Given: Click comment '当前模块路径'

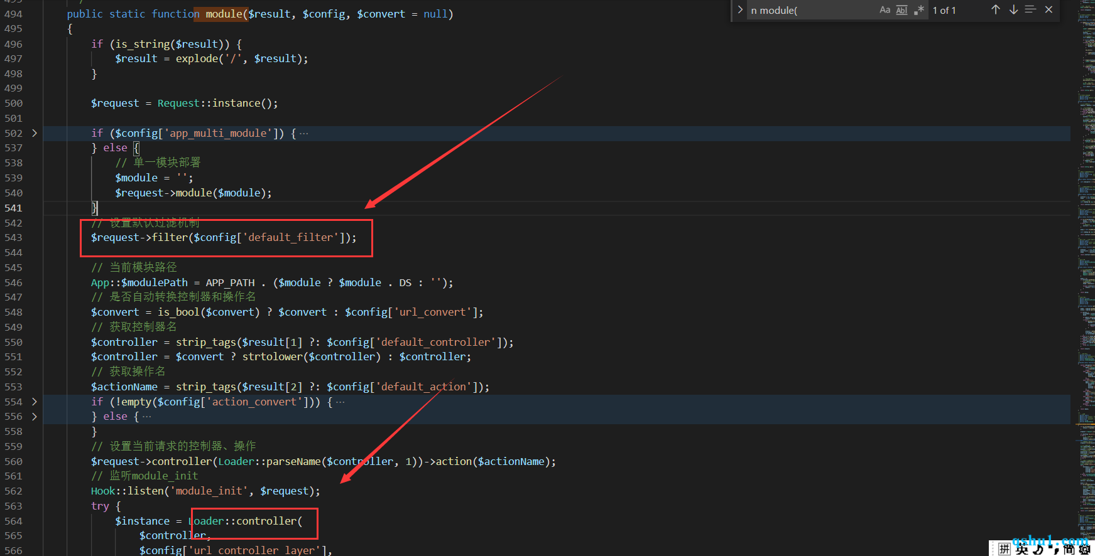Looking at the screenshot, I should click(x=143, y=267).
